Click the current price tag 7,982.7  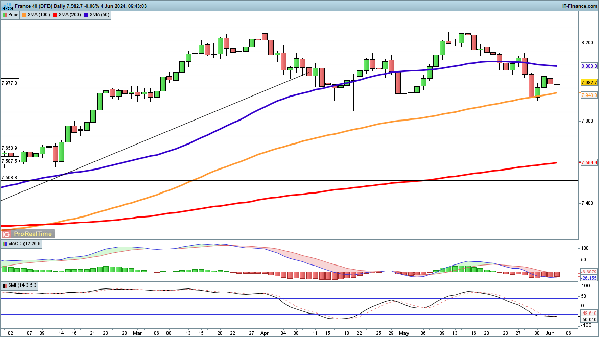(x=589, y=82)
